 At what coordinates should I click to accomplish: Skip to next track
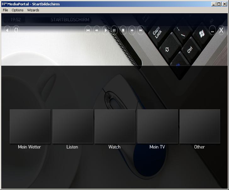point(141,30)
